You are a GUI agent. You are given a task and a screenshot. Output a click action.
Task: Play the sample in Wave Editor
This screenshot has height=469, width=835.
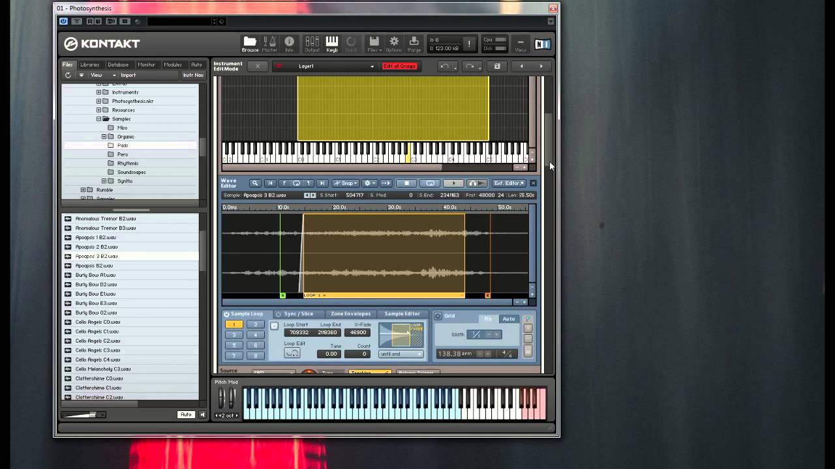(x=453, y=183)
